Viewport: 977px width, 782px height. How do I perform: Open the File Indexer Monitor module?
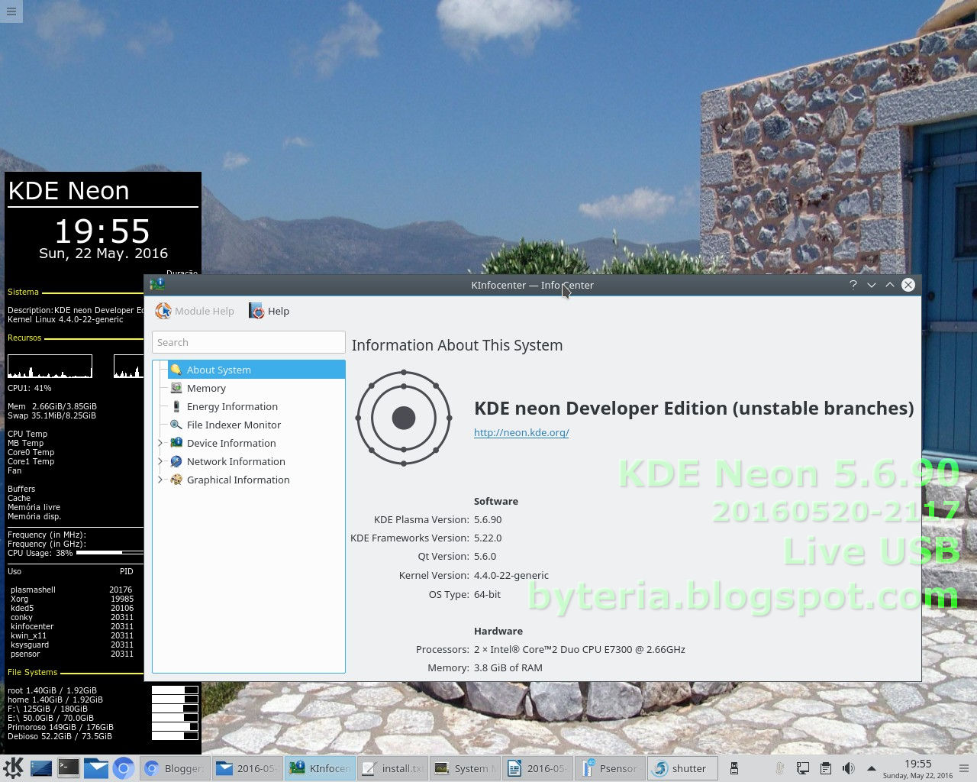coord(234,425)
